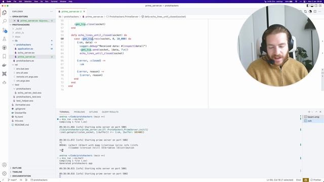Click the Prettier status bar item
The width and height of the screenshot is (324, 182).
point(316,180)
